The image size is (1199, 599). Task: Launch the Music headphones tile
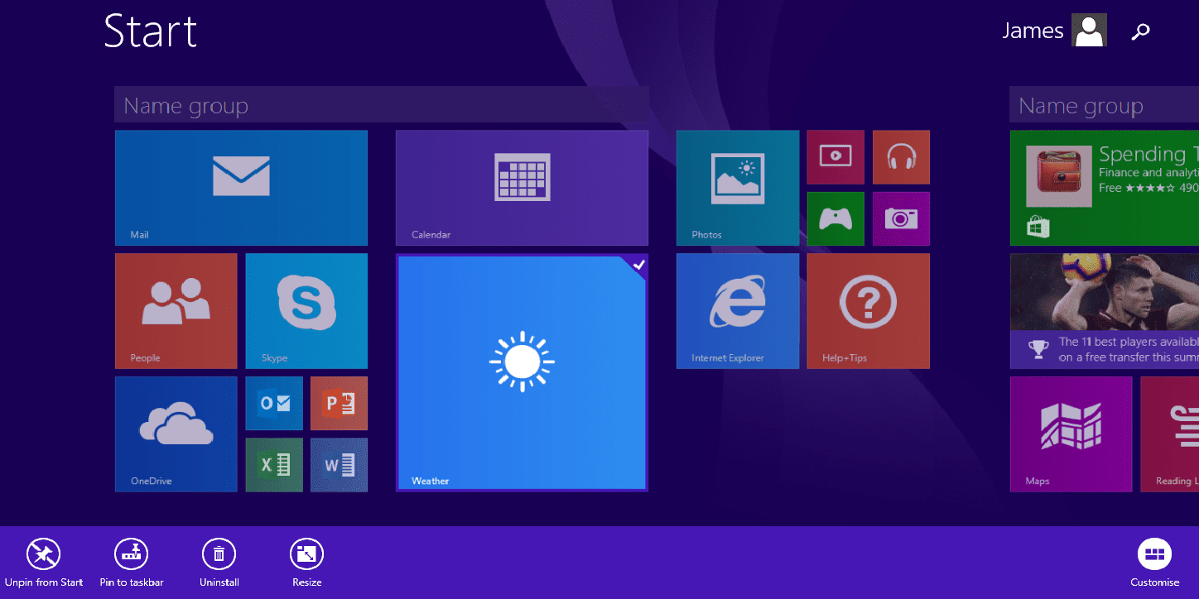tap(901, 157)
